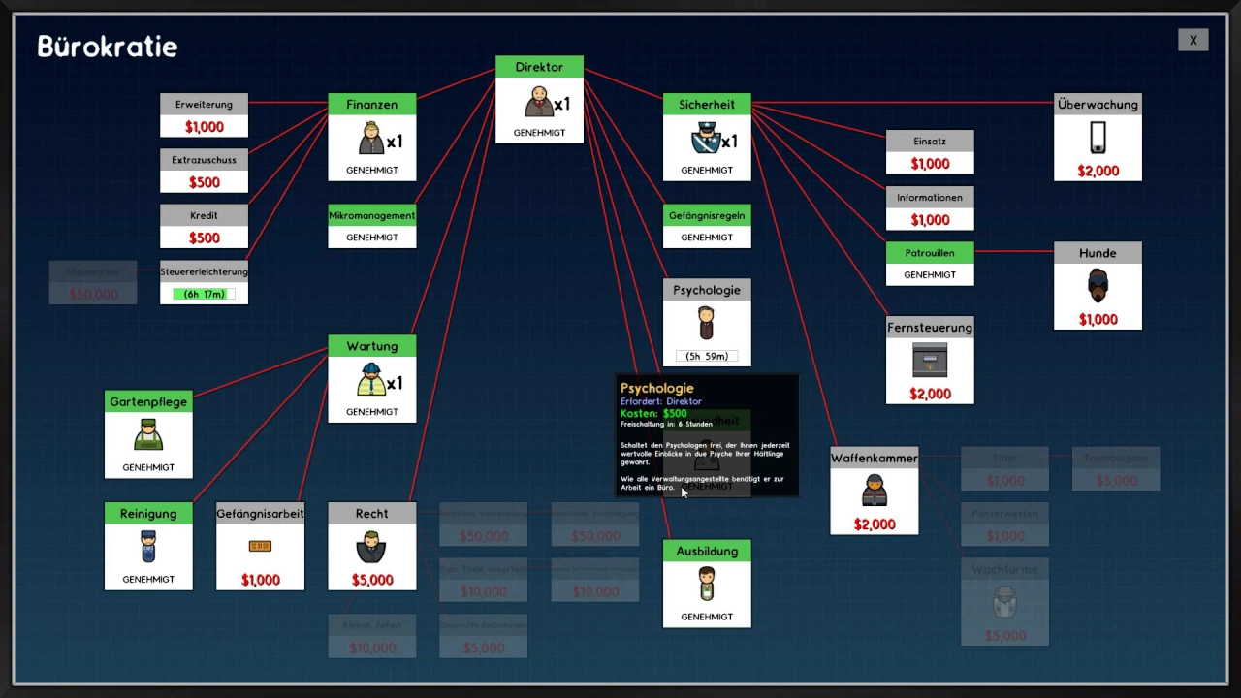Select the approved Patrouillen node
The width and height of the screenshot is (1241, 698).
[930, 264]
